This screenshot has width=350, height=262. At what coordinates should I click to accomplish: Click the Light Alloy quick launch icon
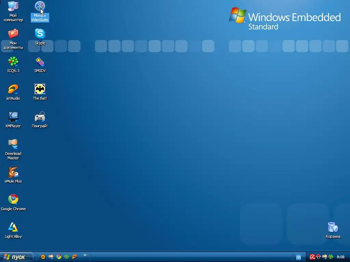(43, 257)
